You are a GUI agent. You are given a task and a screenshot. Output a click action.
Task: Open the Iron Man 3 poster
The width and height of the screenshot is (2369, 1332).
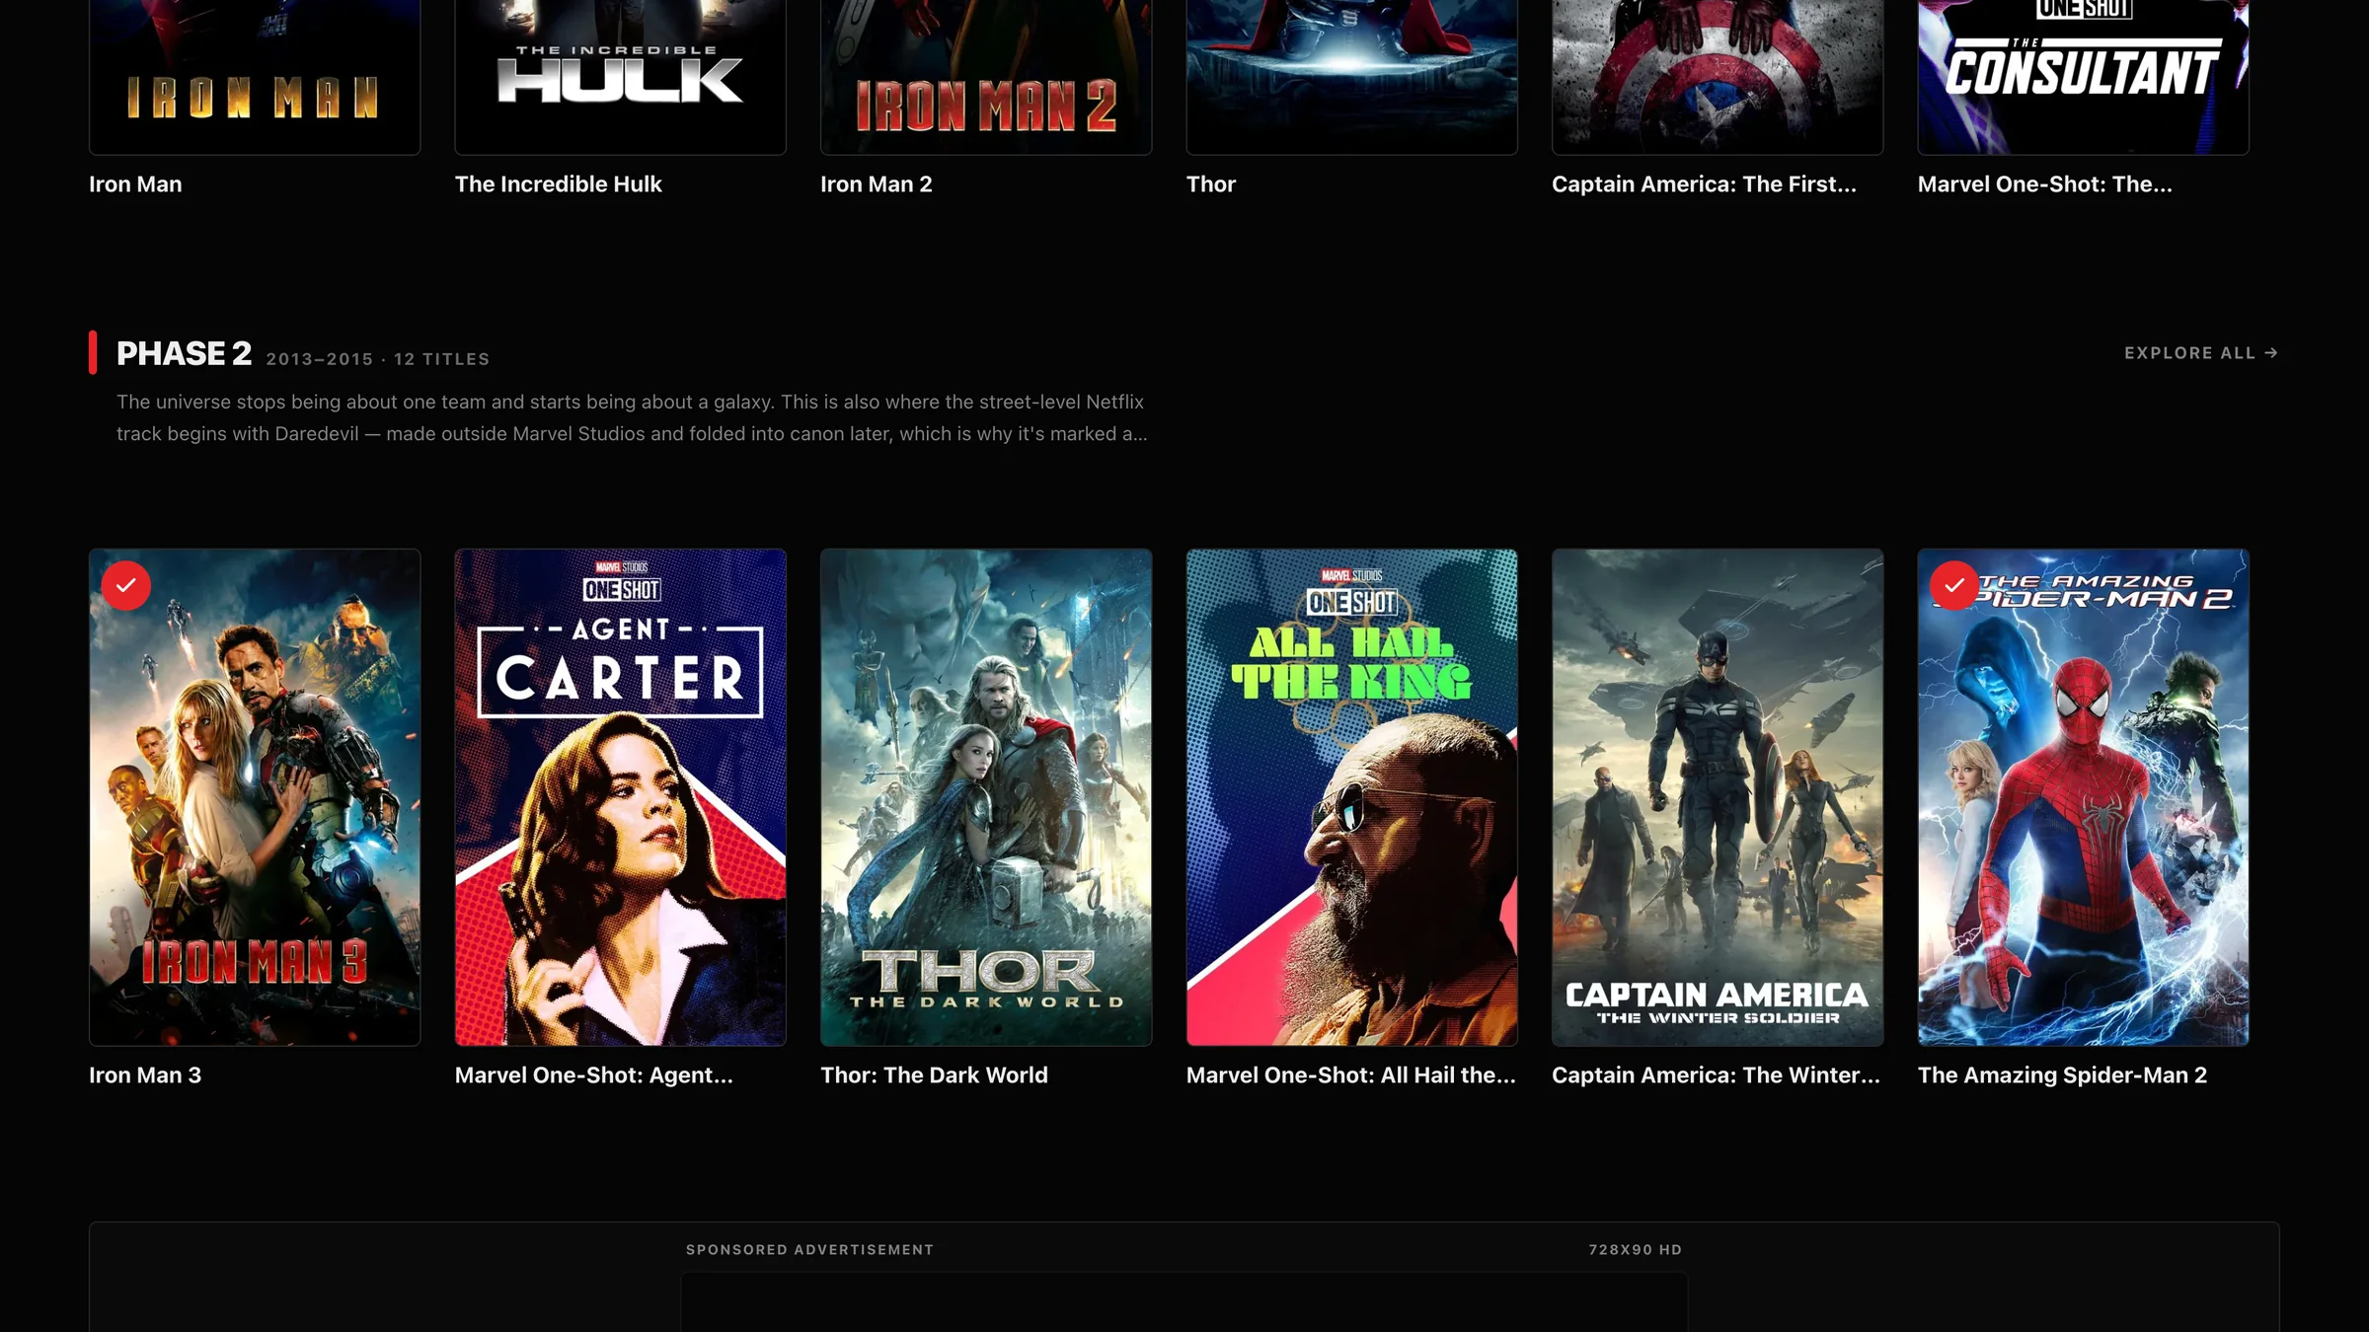[x=255, y=797]
